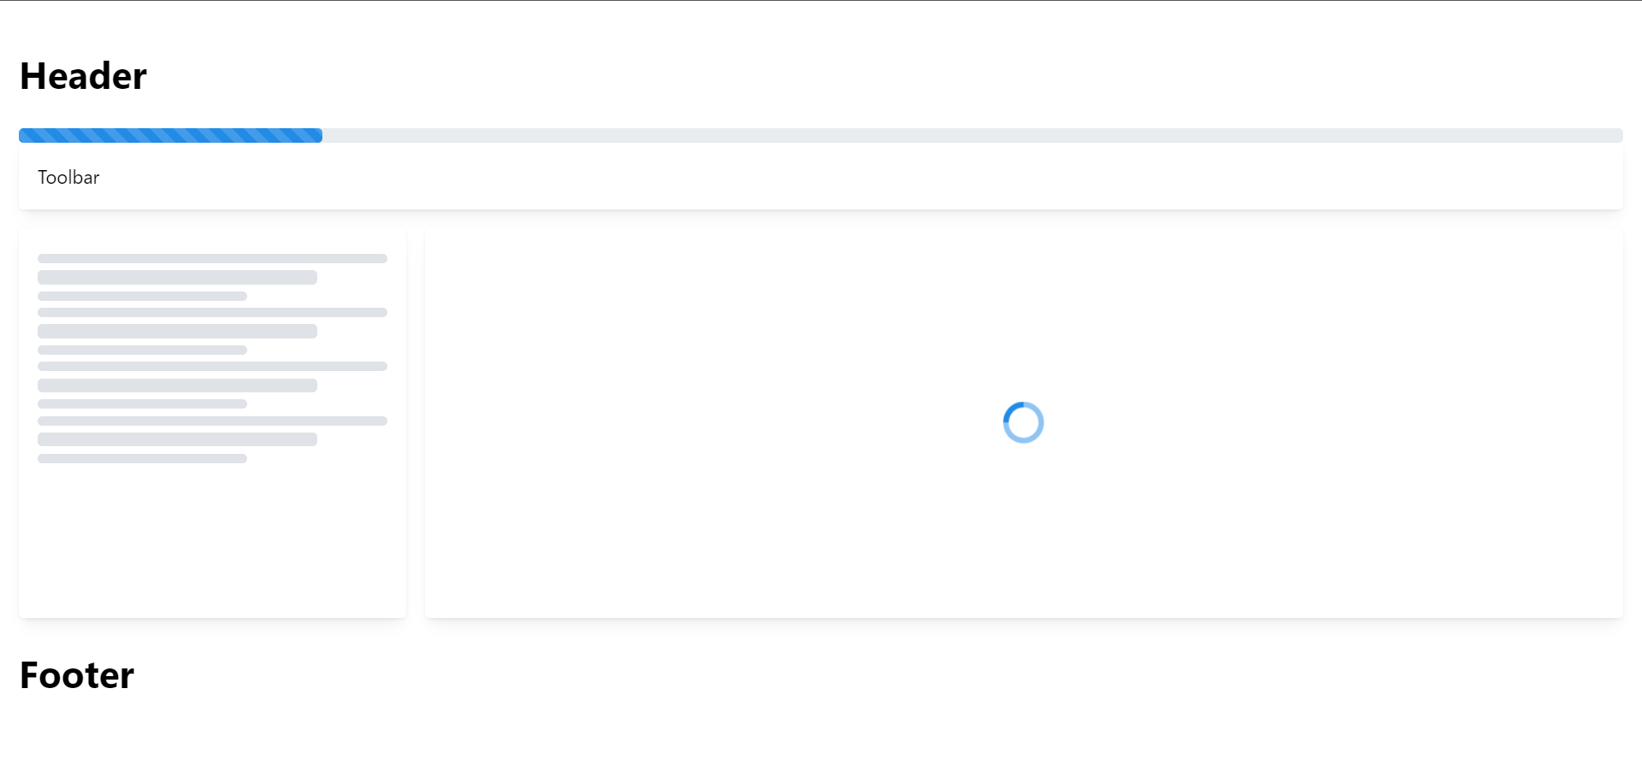Select the Toolbar label

tap(68, 177)
